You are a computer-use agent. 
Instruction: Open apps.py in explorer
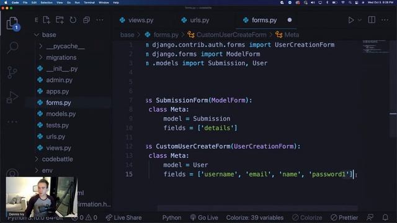(x=57, y=91)
